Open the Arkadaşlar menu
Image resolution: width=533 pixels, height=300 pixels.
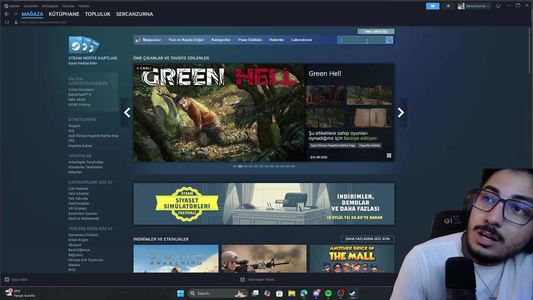[x=50, y=6]
